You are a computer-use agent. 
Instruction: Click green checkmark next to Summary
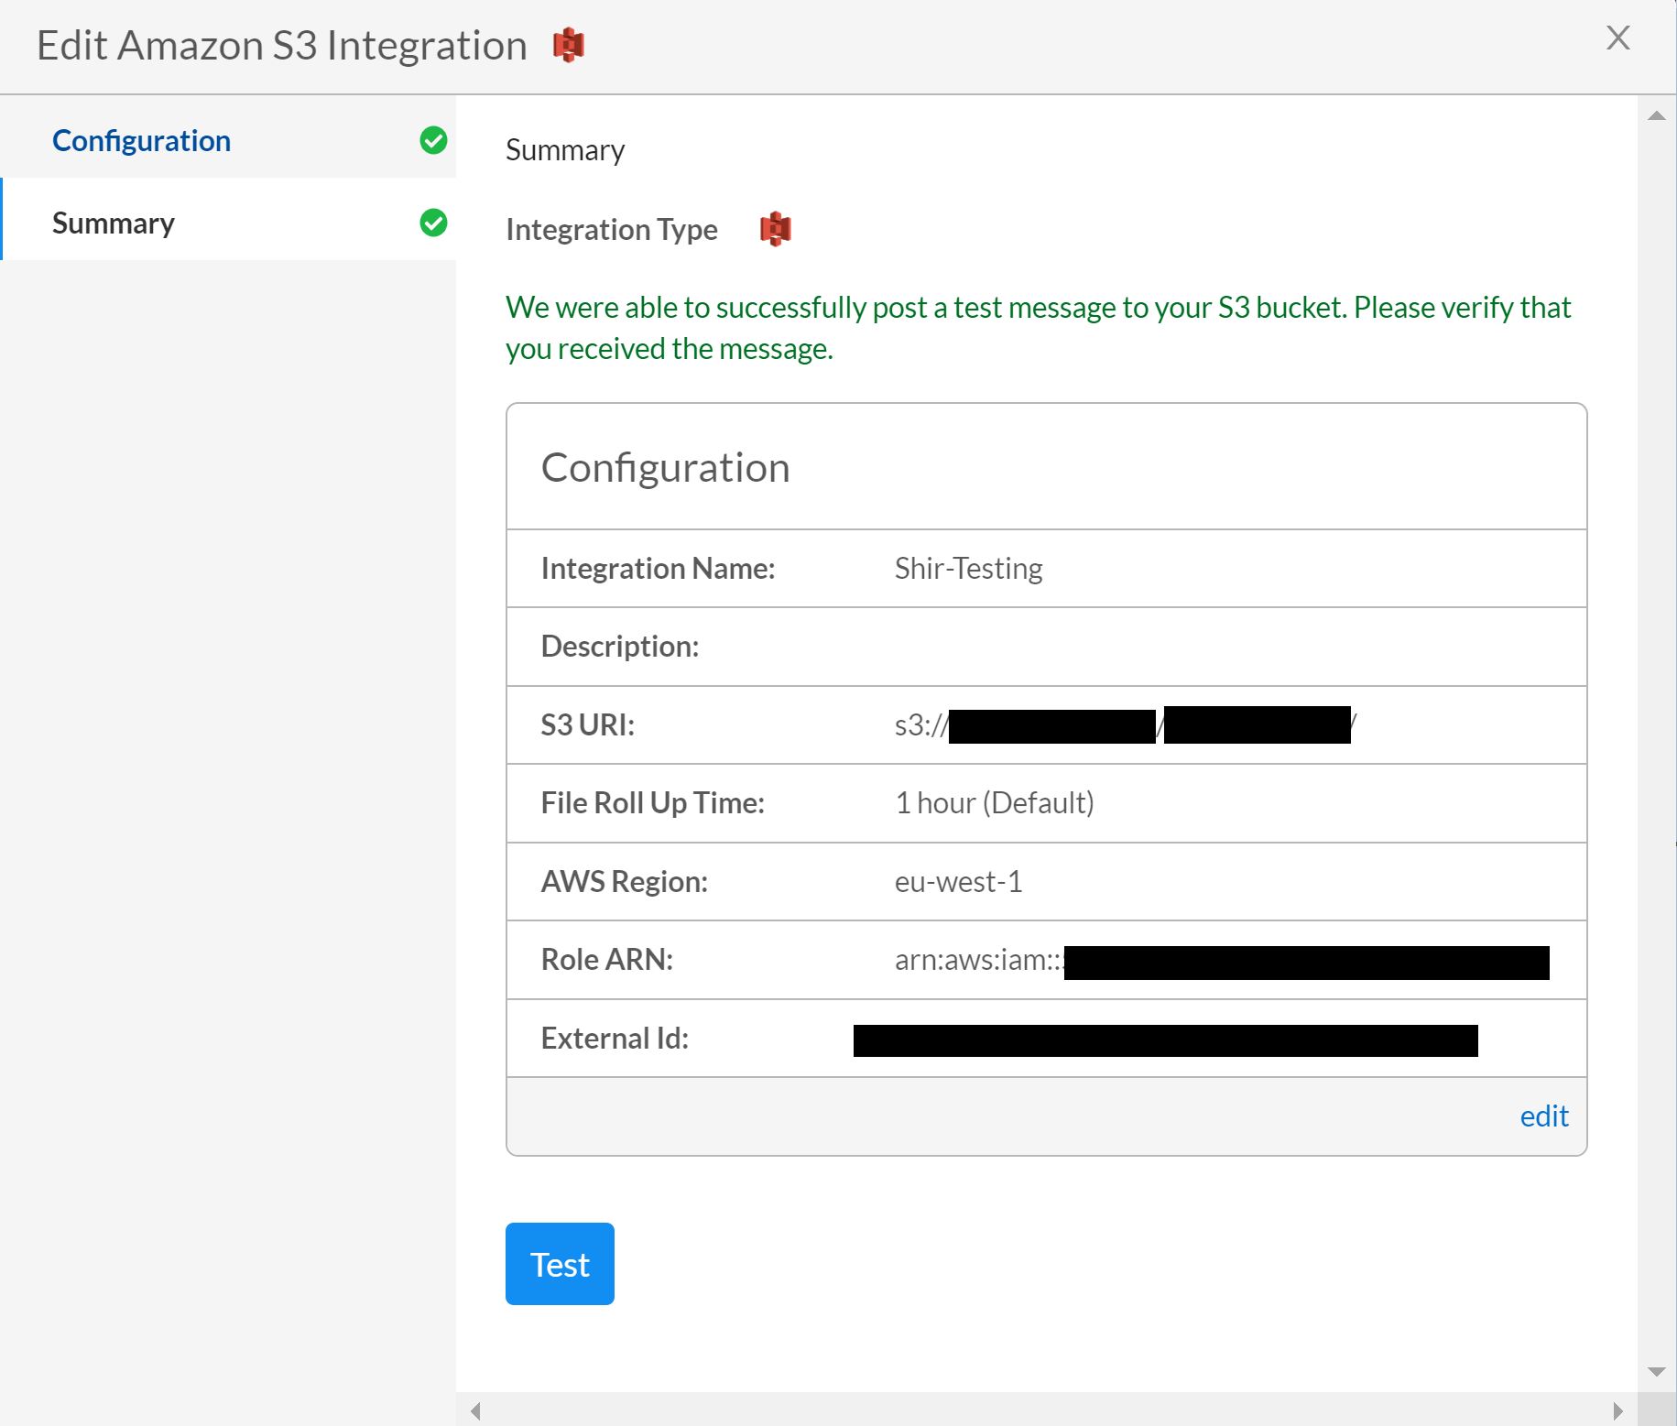pyautogui.click(x=433, y=223)
